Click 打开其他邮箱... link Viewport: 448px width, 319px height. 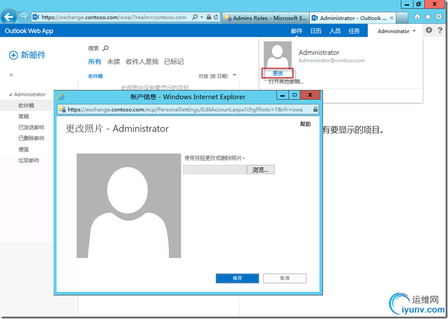(x=286, y=82)
